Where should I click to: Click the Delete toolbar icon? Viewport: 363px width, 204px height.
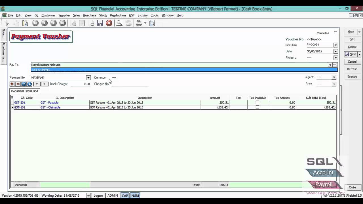coord(92,23)
